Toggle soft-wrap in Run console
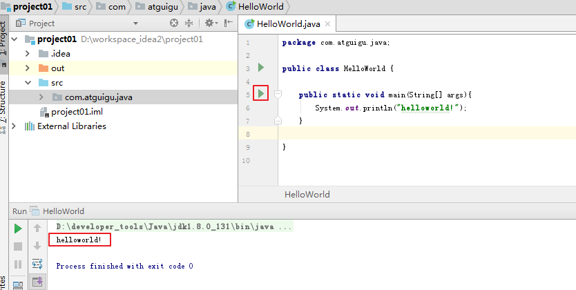This screenshot has width=576, height=290. (37, 264)
